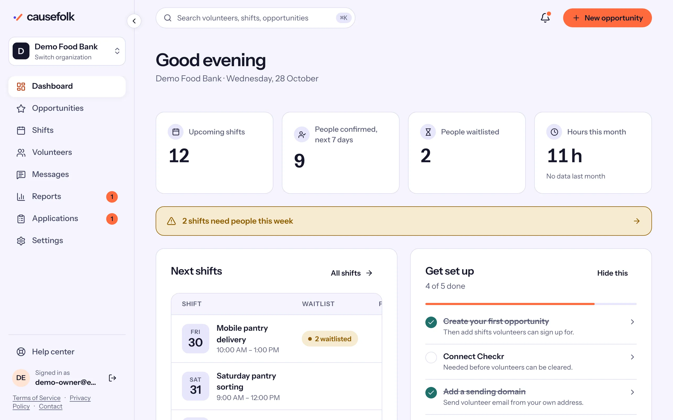Toggle the Add a sending domain checkmark

431,392
